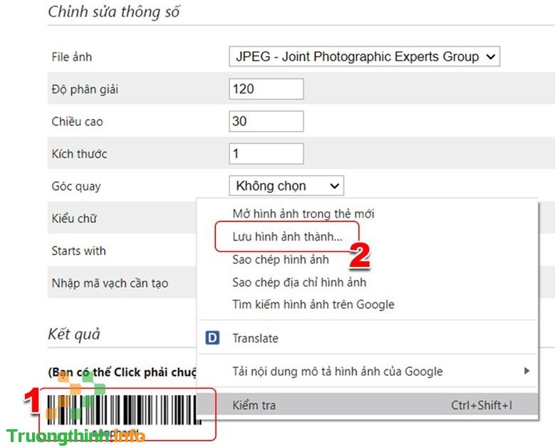Click the 'Nhập mã vạch cần tạo' label
Image resolution: width=555 pixels, height=447 pixels.
110,283
